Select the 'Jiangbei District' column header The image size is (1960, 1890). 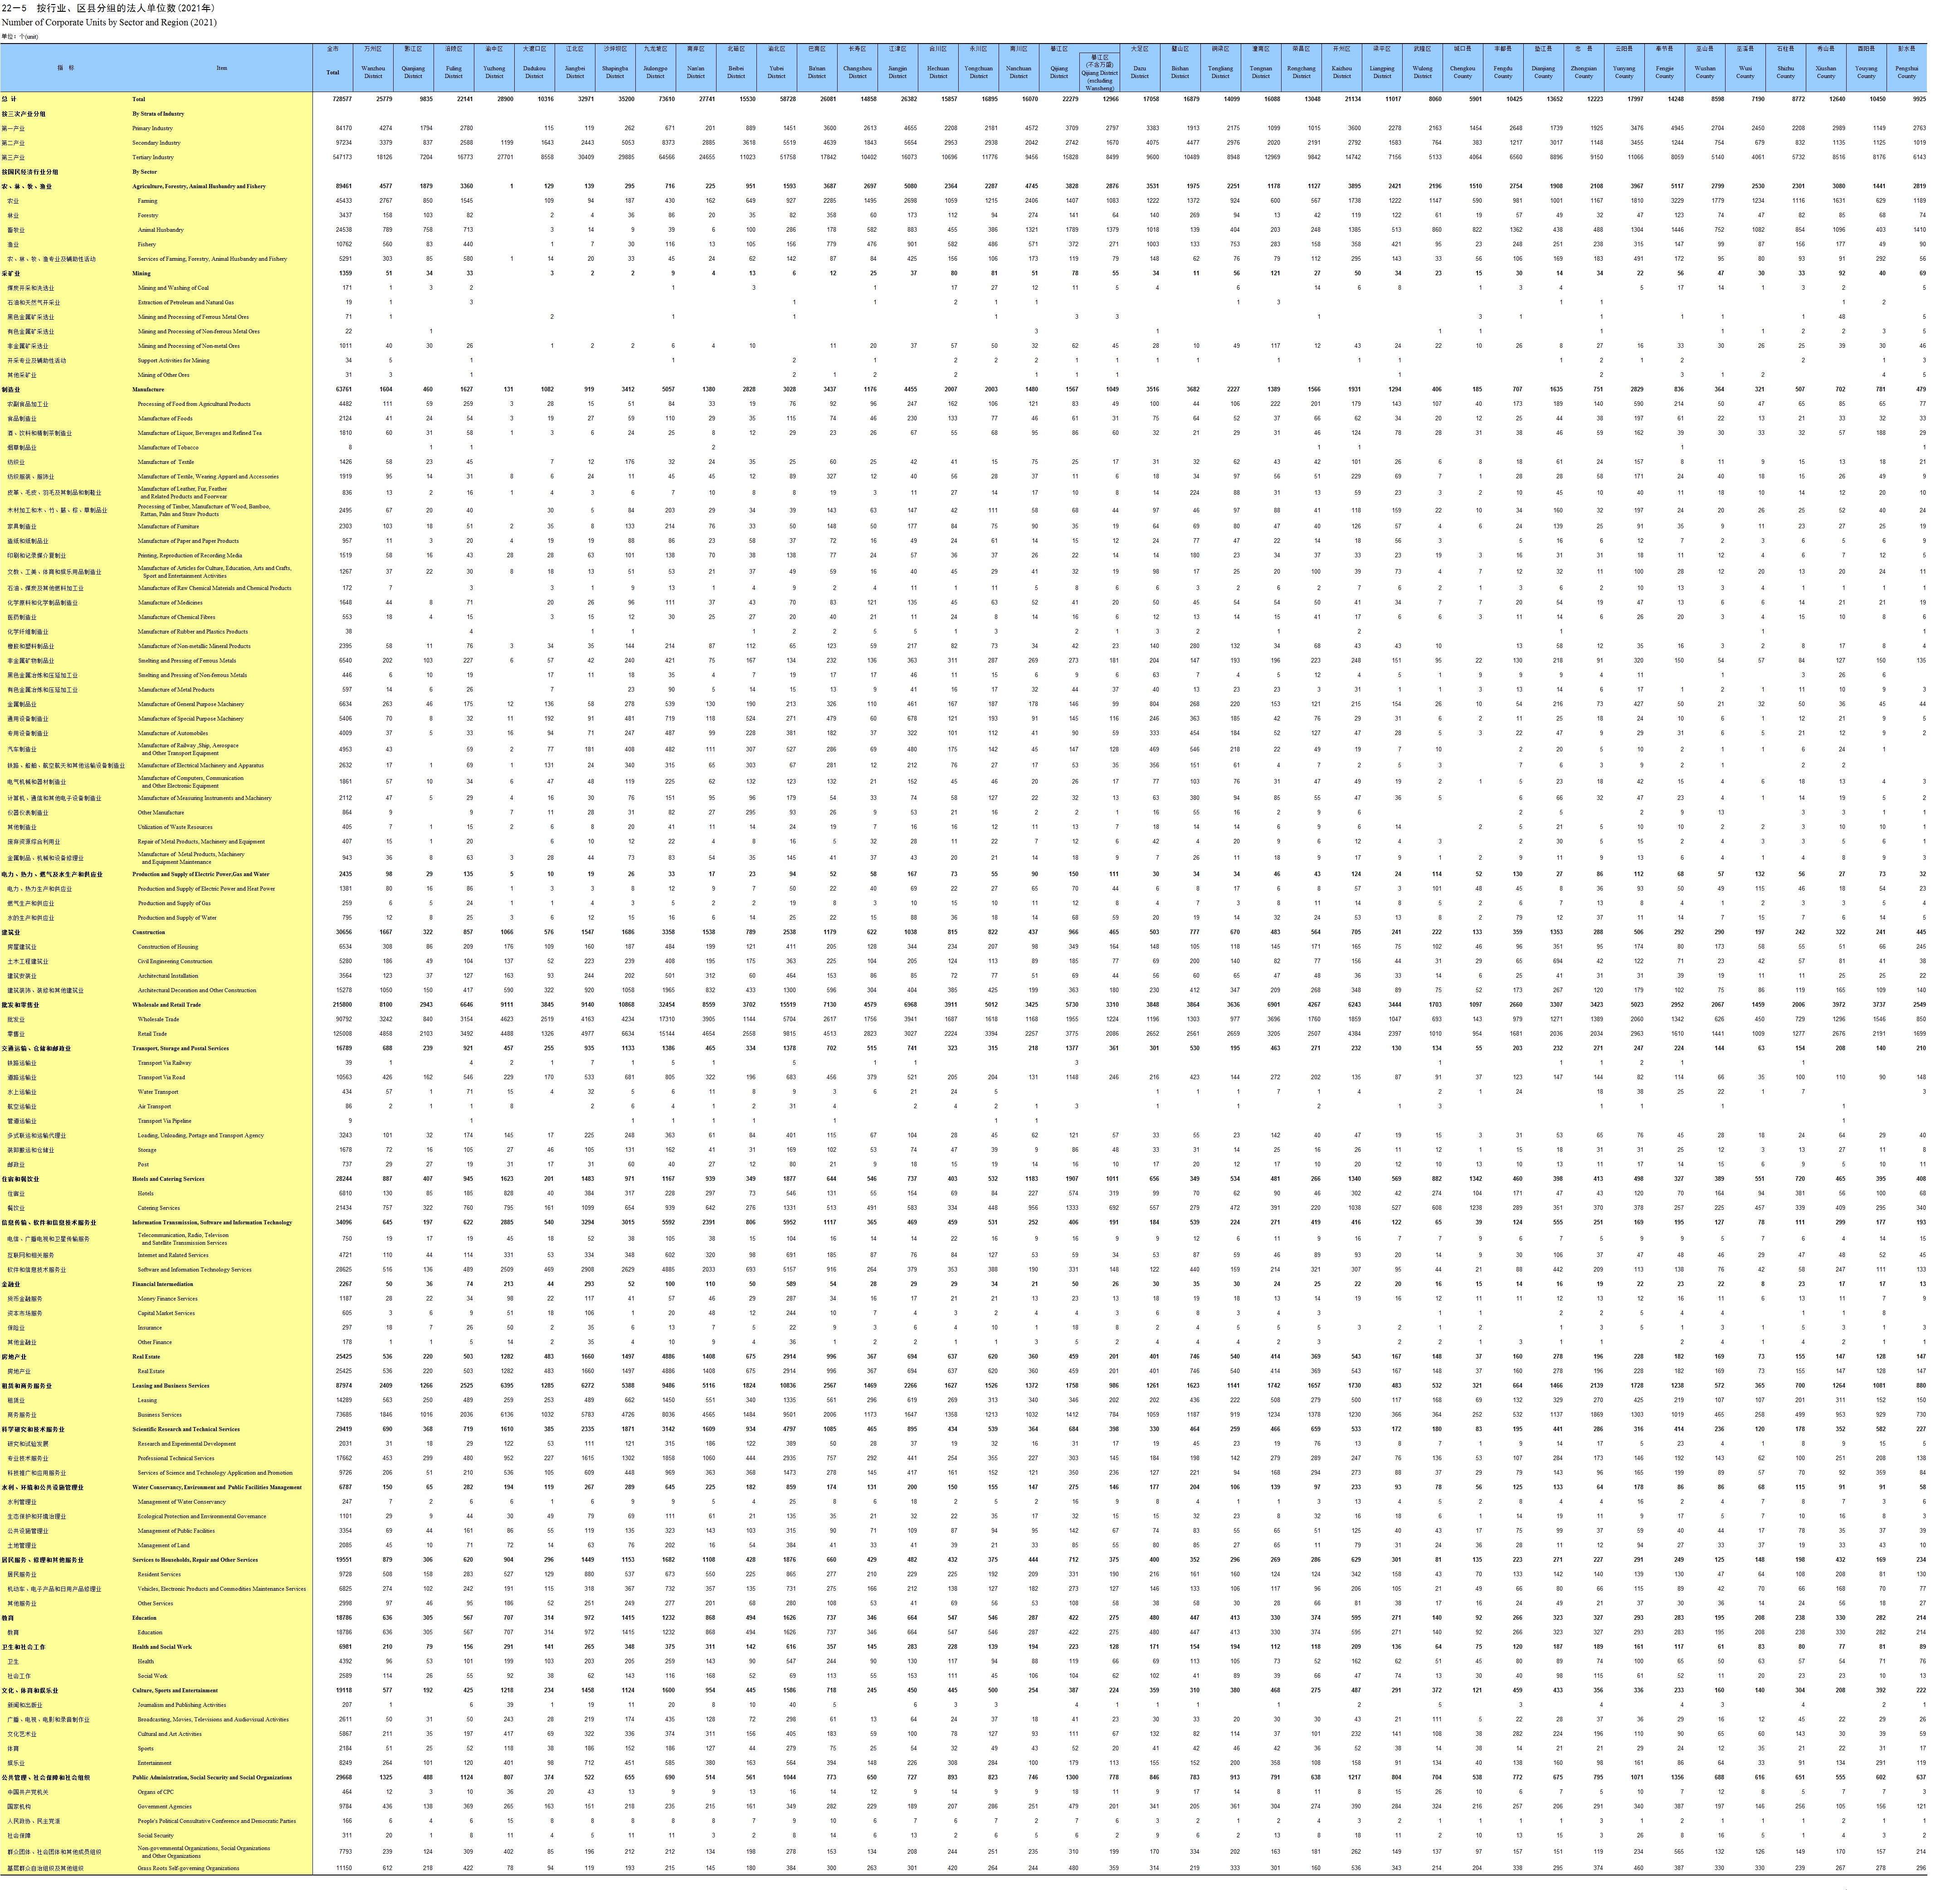pos(575,72)
